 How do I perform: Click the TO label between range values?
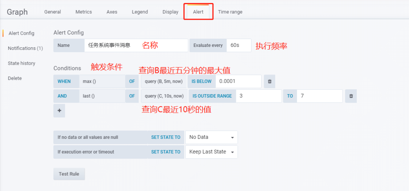click(290, 96)
